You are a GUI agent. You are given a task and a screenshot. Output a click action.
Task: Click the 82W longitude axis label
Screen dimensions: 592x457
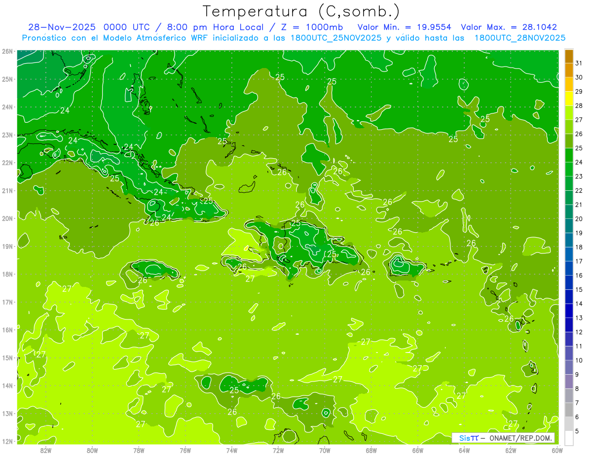coord(45,450)
